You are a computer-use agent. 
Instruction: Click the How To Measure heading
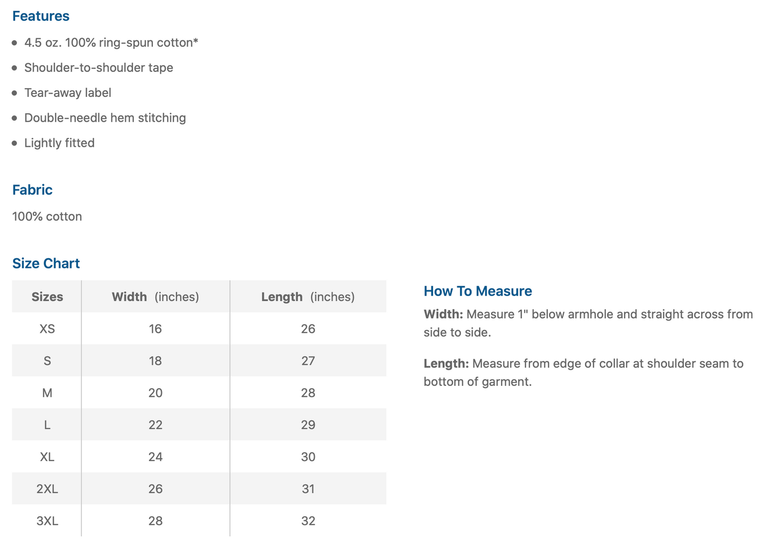(477, 291)
